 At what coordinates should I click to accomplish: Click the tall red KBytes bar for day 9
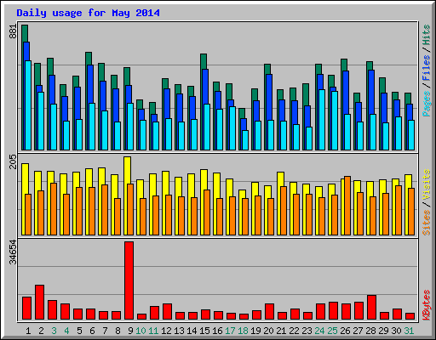click(x=129, y=280)
